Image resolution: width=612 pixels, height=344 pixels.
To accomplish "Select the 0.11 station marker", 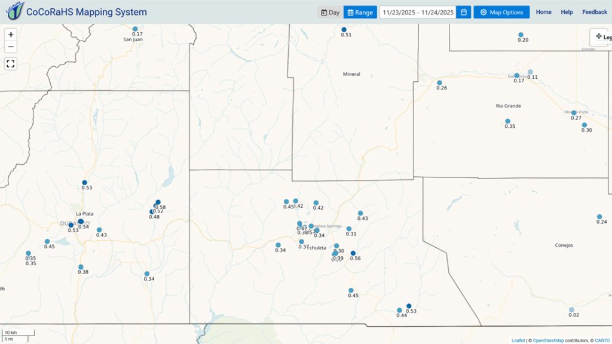I will (x=530, y=72).
